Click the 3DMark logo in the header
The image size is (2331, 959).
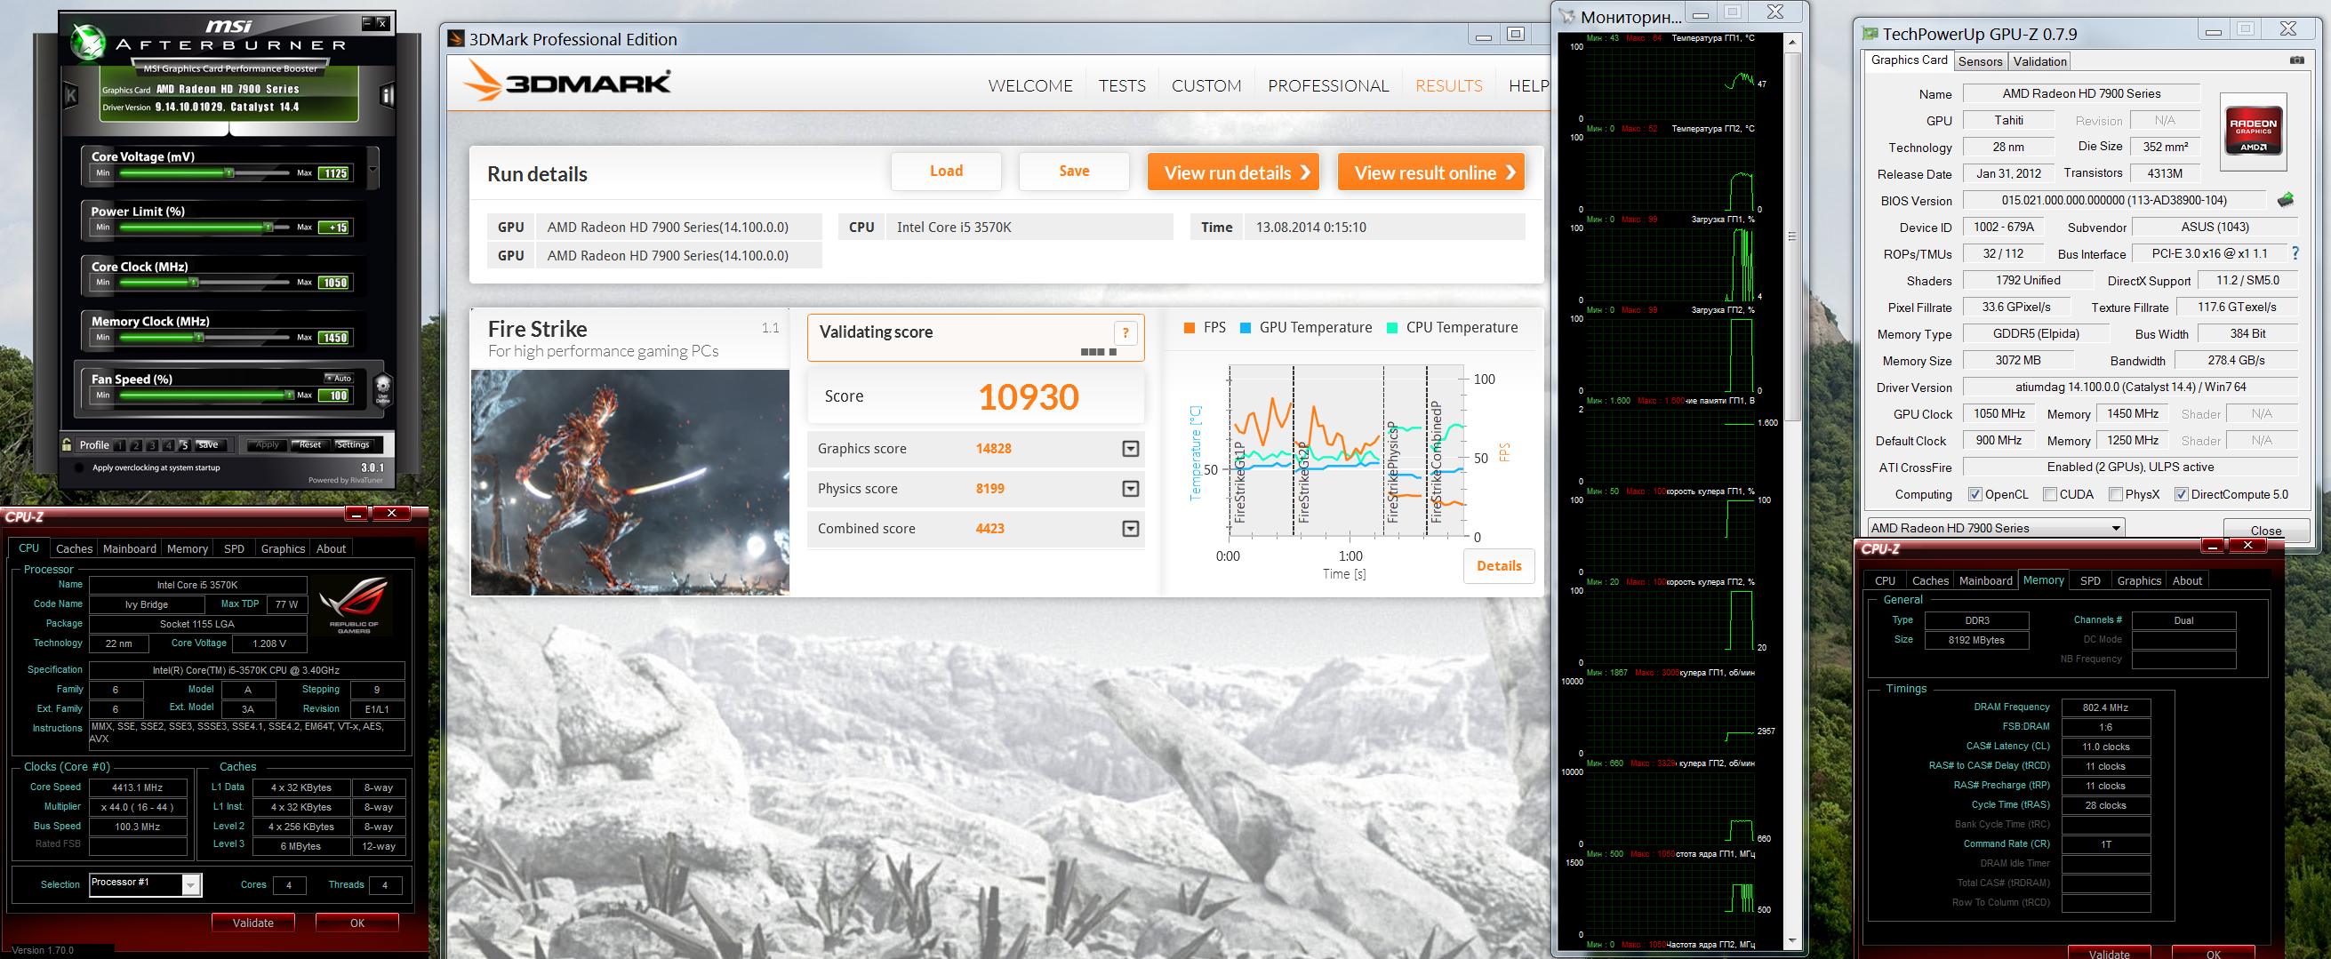click(x=567, y=83)
